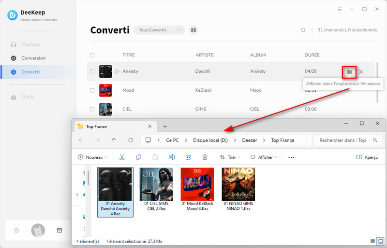Click the Mood album cover thumbnail in list

click(x=105, y=90)
